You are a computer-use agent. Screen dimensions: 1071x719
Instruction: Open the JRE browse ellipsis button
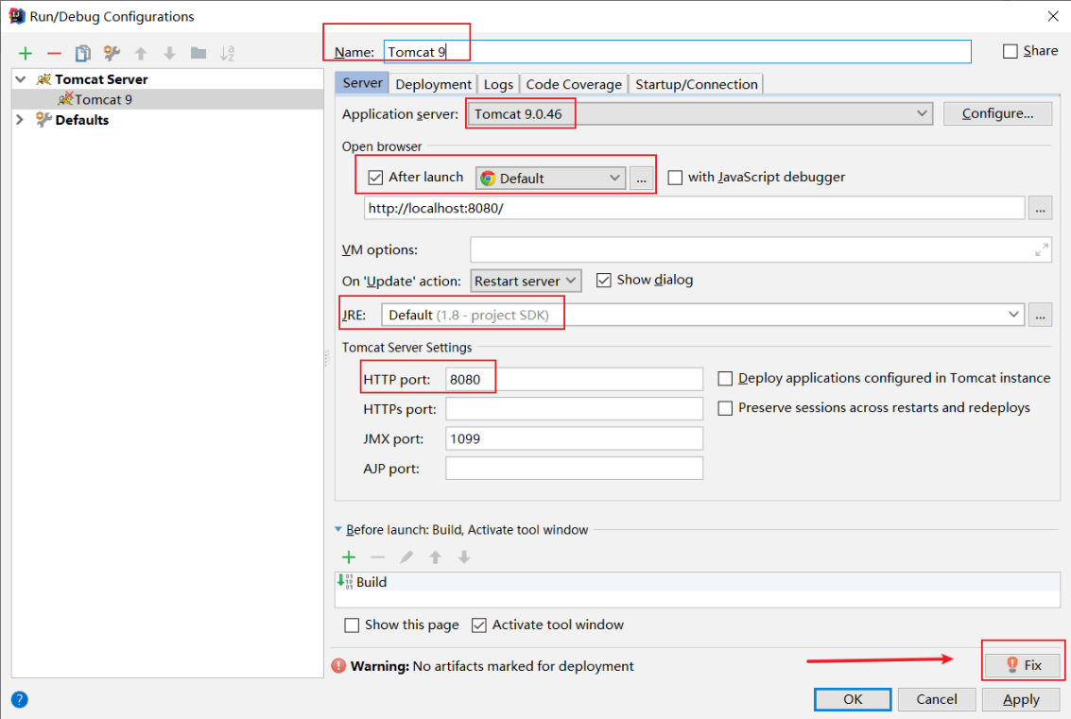[x=1040, y=315]
